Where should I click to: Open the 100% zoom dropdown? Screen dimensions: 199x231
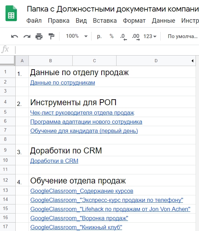[x=77, y=36]
